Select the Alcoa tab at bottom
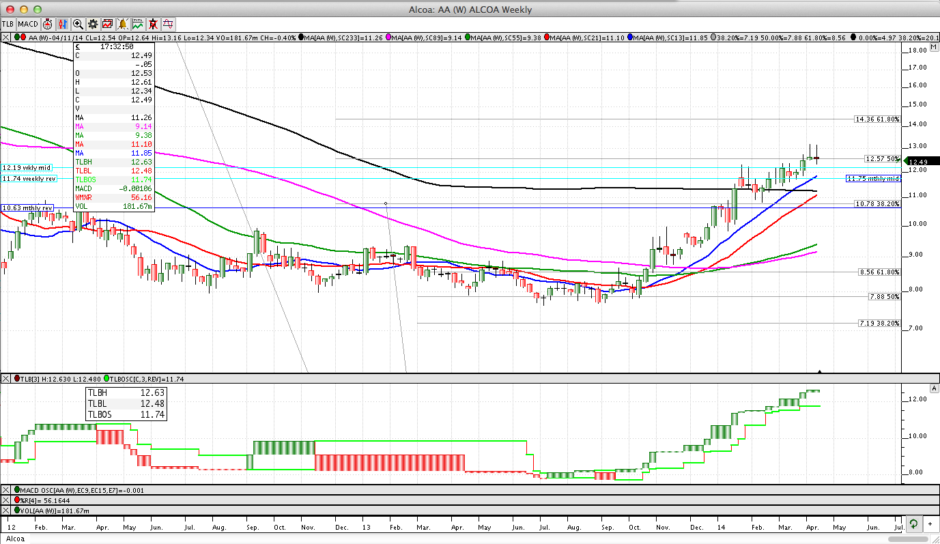 coord(14,539)
